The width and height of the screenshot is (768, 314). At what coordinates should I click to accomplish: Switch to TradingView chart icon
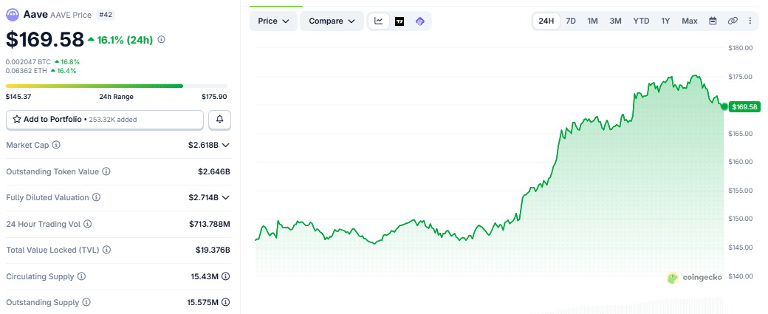tap(400, 21)
